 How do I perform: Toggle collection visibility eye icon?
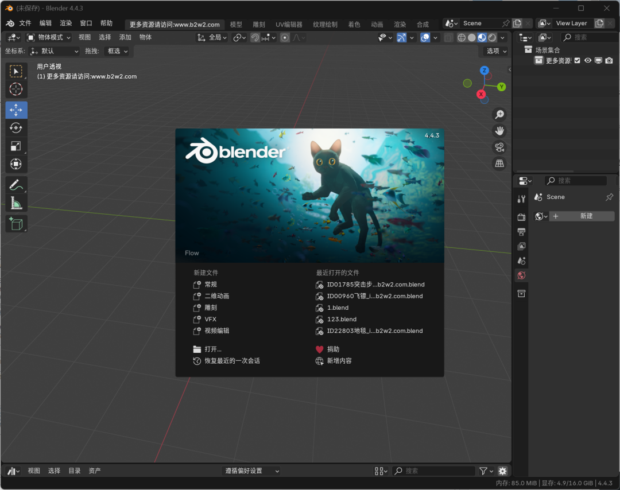588,60
